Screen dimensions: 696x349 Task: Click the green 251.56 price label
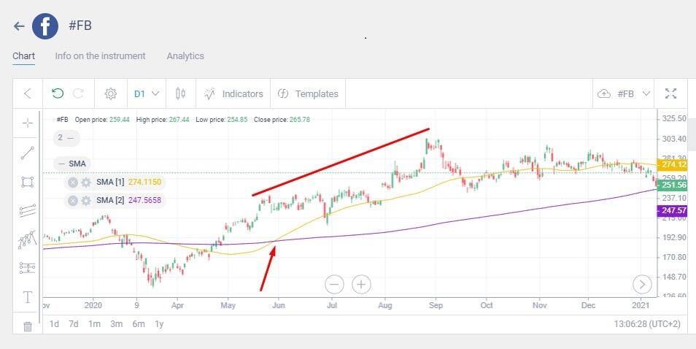(672, 185)
